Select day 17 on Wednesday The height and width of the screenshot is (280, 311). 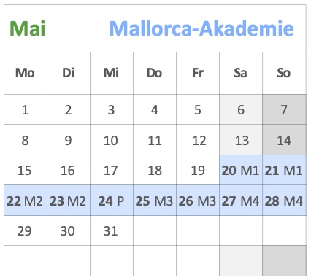click(112, 170)
